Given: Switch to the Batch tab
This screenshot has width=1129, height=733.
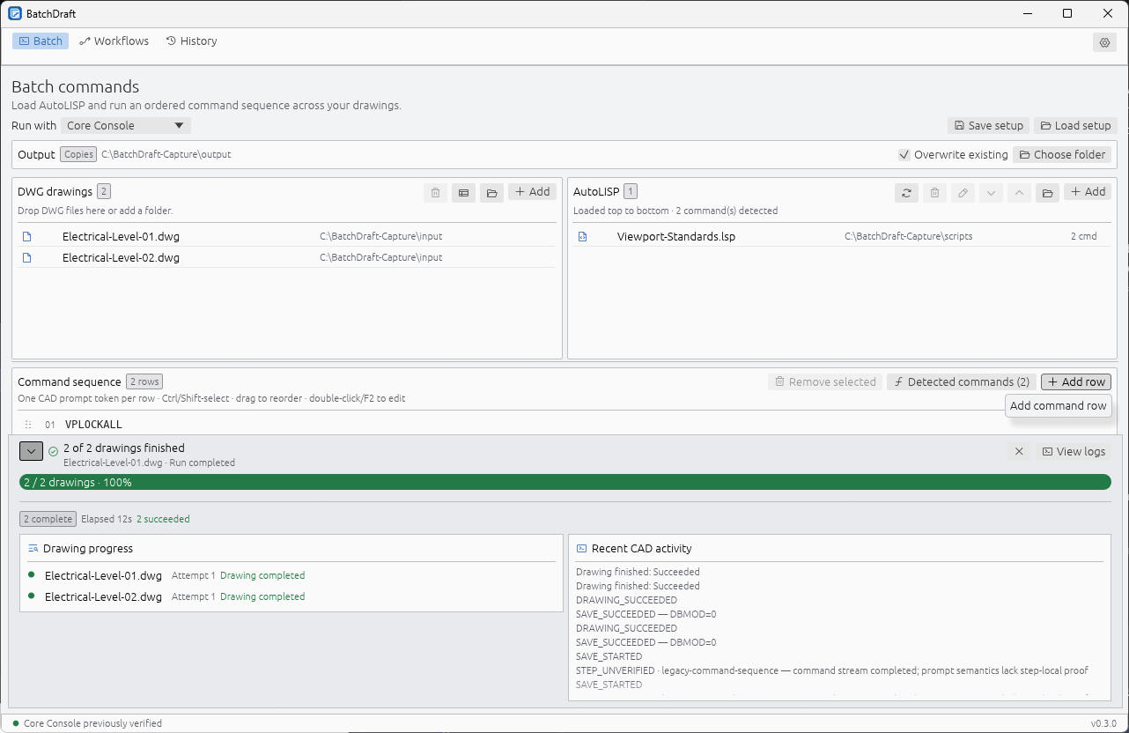Looking at the screenshot, I should (41, 41).
